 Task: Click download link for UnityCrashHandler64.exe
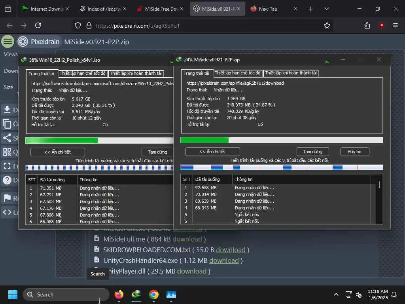[224, 260]
